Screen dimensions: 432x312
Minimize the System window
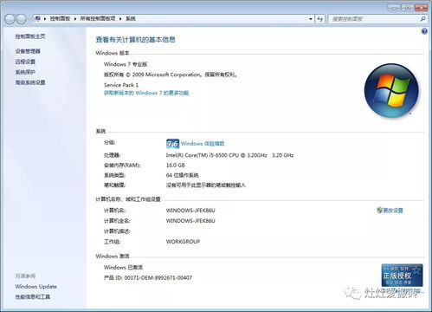pos(394,8)
